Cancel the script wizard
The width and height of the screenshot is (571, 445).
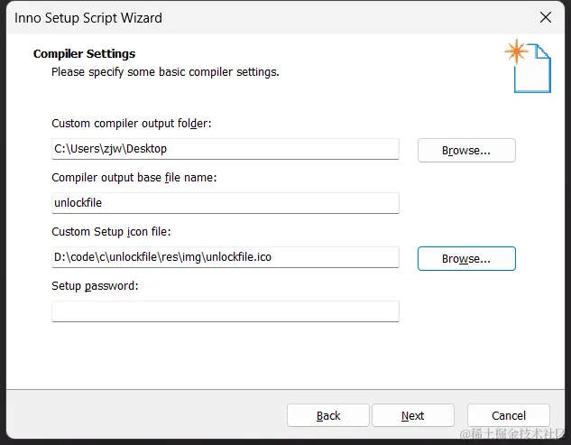pos(509,415)
